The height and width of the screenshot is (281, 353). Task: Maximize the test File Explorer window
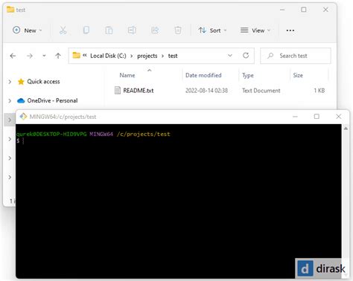point(304,10)
